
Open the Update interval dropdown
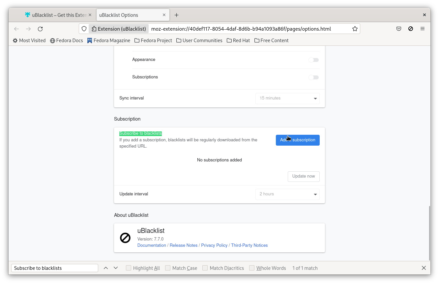[x=287, y=194]
